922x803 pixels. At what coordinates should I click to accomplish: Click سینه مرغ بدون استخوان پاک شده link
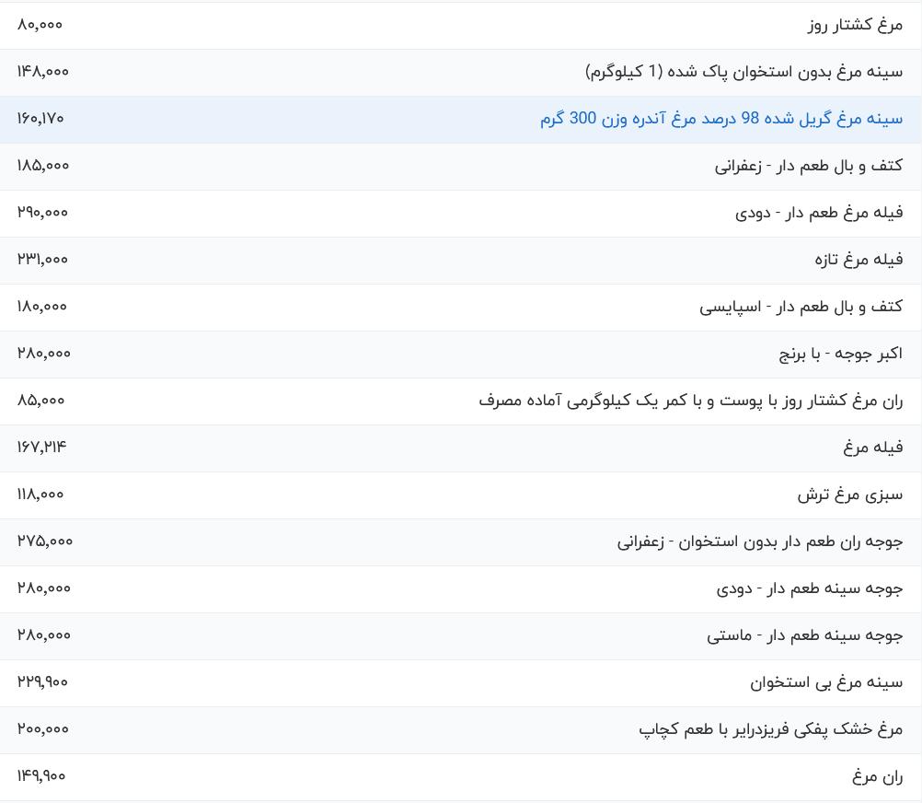click(x=743, y=72)
